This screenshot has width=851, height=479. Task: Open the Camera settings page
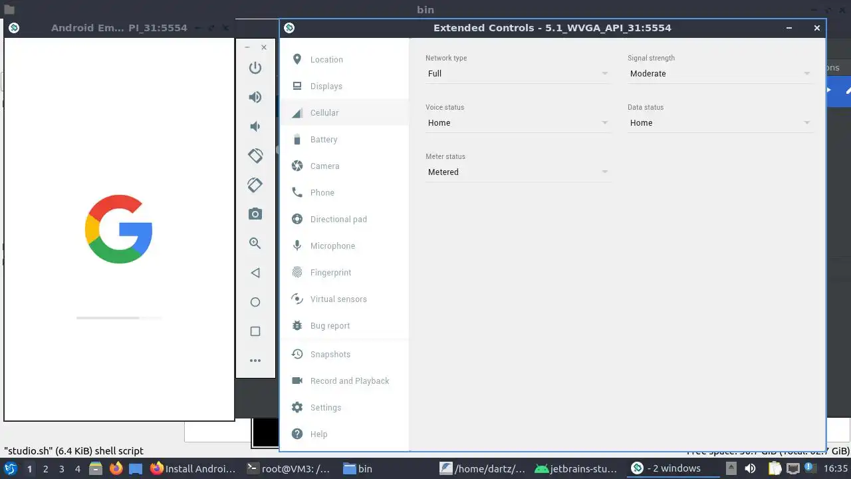pos(344,166)
